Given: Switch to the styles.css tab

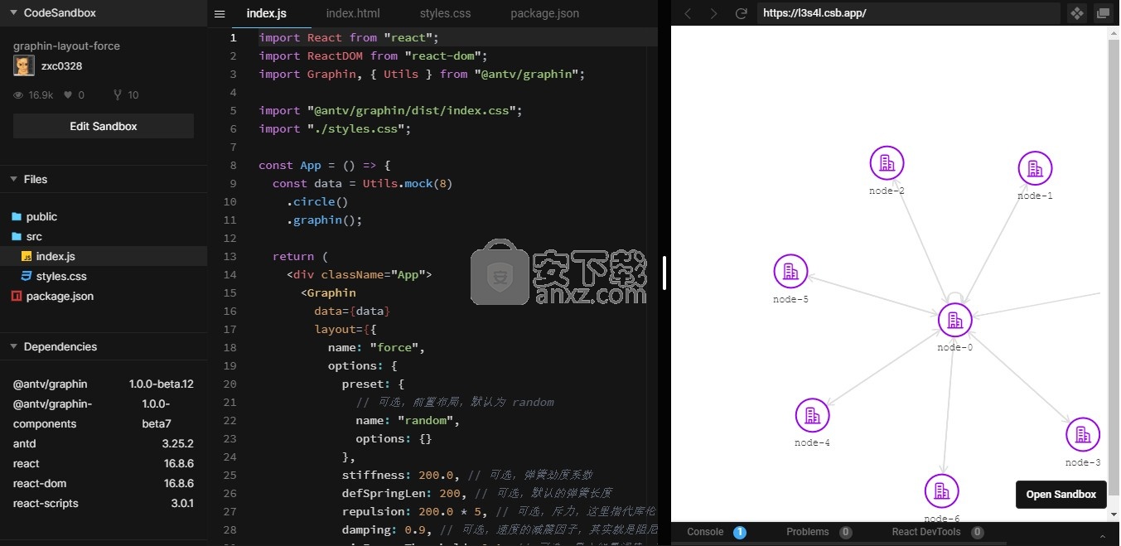Looking at the screenshot, I should pyautogui.click(x=446, y=13).
